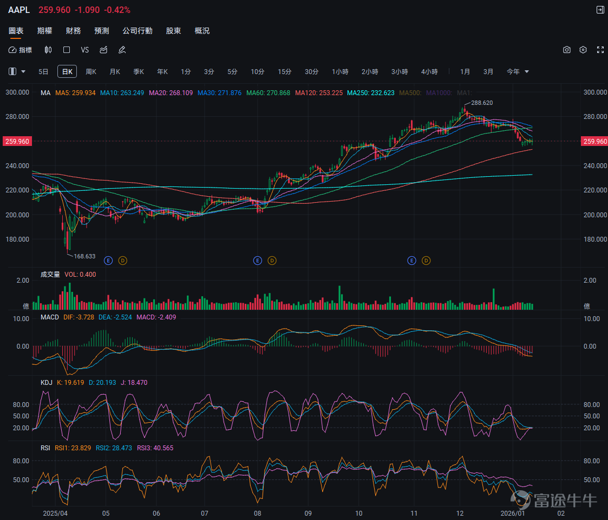Set range to 1月
608x520 pixels.
465,72
